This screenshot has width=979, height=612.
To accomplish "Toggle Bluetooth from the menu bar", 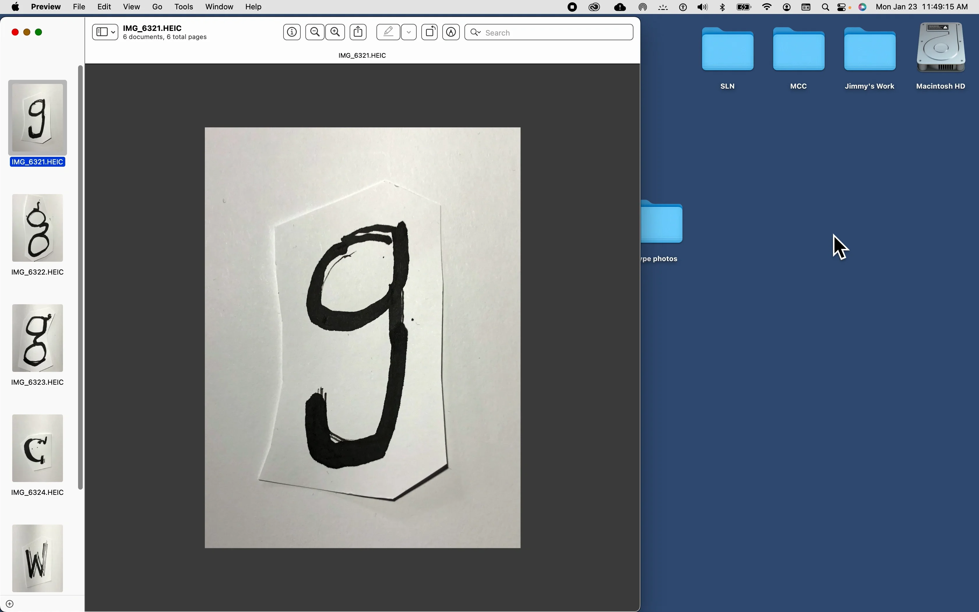I will pos(723,7).
